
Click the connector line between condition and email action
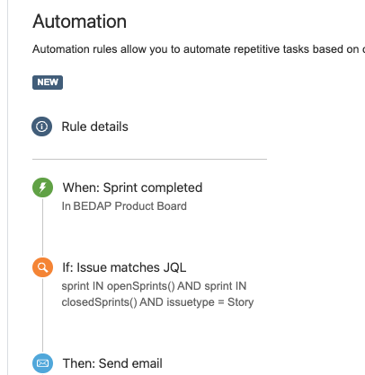pos(42,315)
